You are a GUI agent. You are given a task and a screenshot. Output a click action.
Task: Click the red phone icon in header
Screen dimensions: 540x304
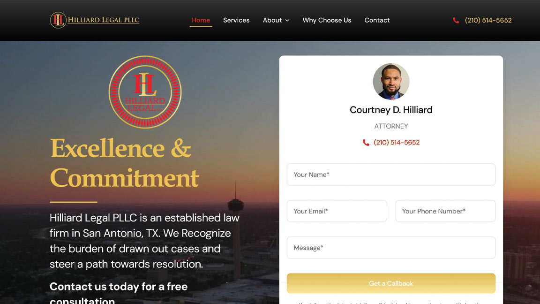tap(456, 20)
